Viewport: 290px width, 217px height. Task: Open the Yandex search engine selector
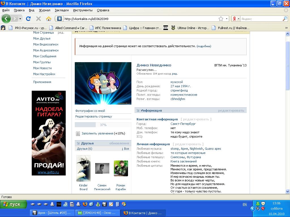(x=236, y=19)
